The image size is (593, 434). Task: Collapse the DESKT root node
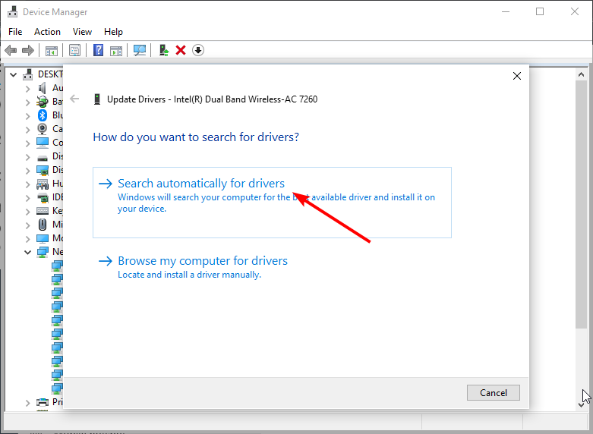pos(13,74)
